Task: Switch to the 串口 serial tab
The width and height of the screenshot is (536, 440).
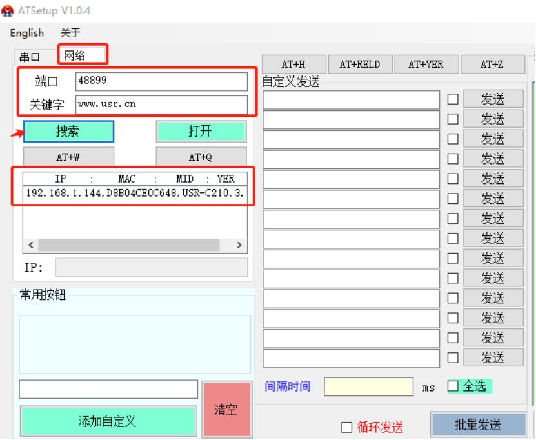Action: (x=30, y=57)
